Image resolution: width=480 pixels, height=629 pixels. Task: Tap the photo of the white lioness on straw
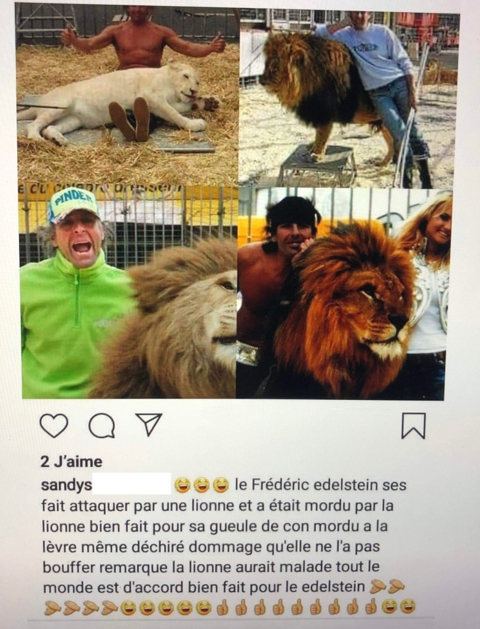tap(128, 95)
